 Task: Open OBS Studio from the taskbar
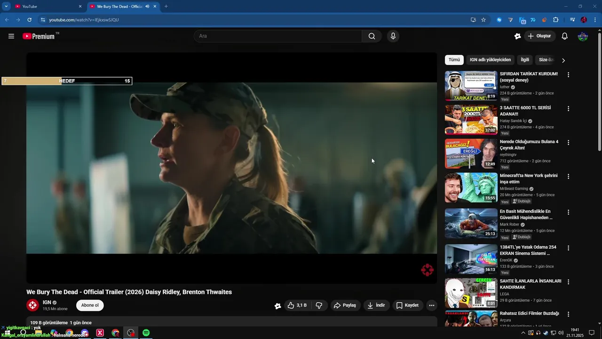[131, 333]
